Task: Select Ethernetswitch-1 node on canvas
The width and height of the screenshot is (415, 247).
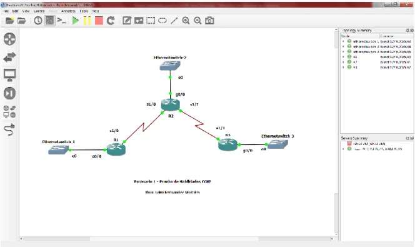Action: point(59,150)
